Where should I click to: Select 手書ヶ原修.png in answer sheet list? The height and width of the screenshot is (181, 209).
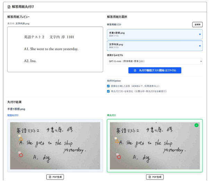click(153, 34)
